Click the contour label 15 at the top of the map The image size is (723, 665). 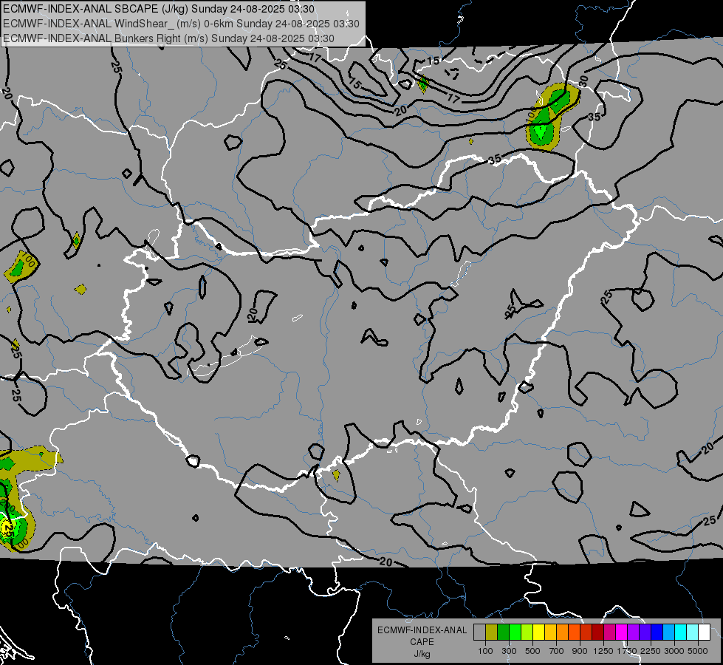click(x=433, y=61)
